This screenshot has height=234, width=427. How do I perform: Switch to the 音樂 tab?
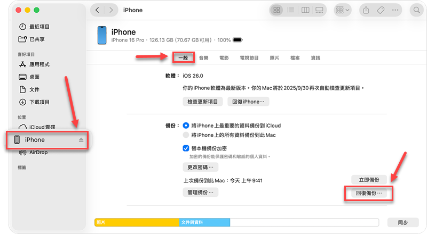[203, 58]
